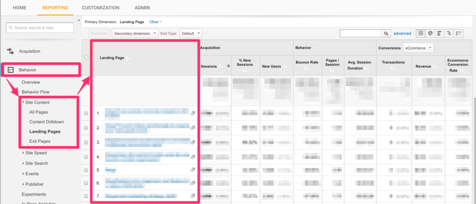Click the table search magnifier button
This screenshot has height=204, width=476.
pyautogui.click(x=386, y=33)
